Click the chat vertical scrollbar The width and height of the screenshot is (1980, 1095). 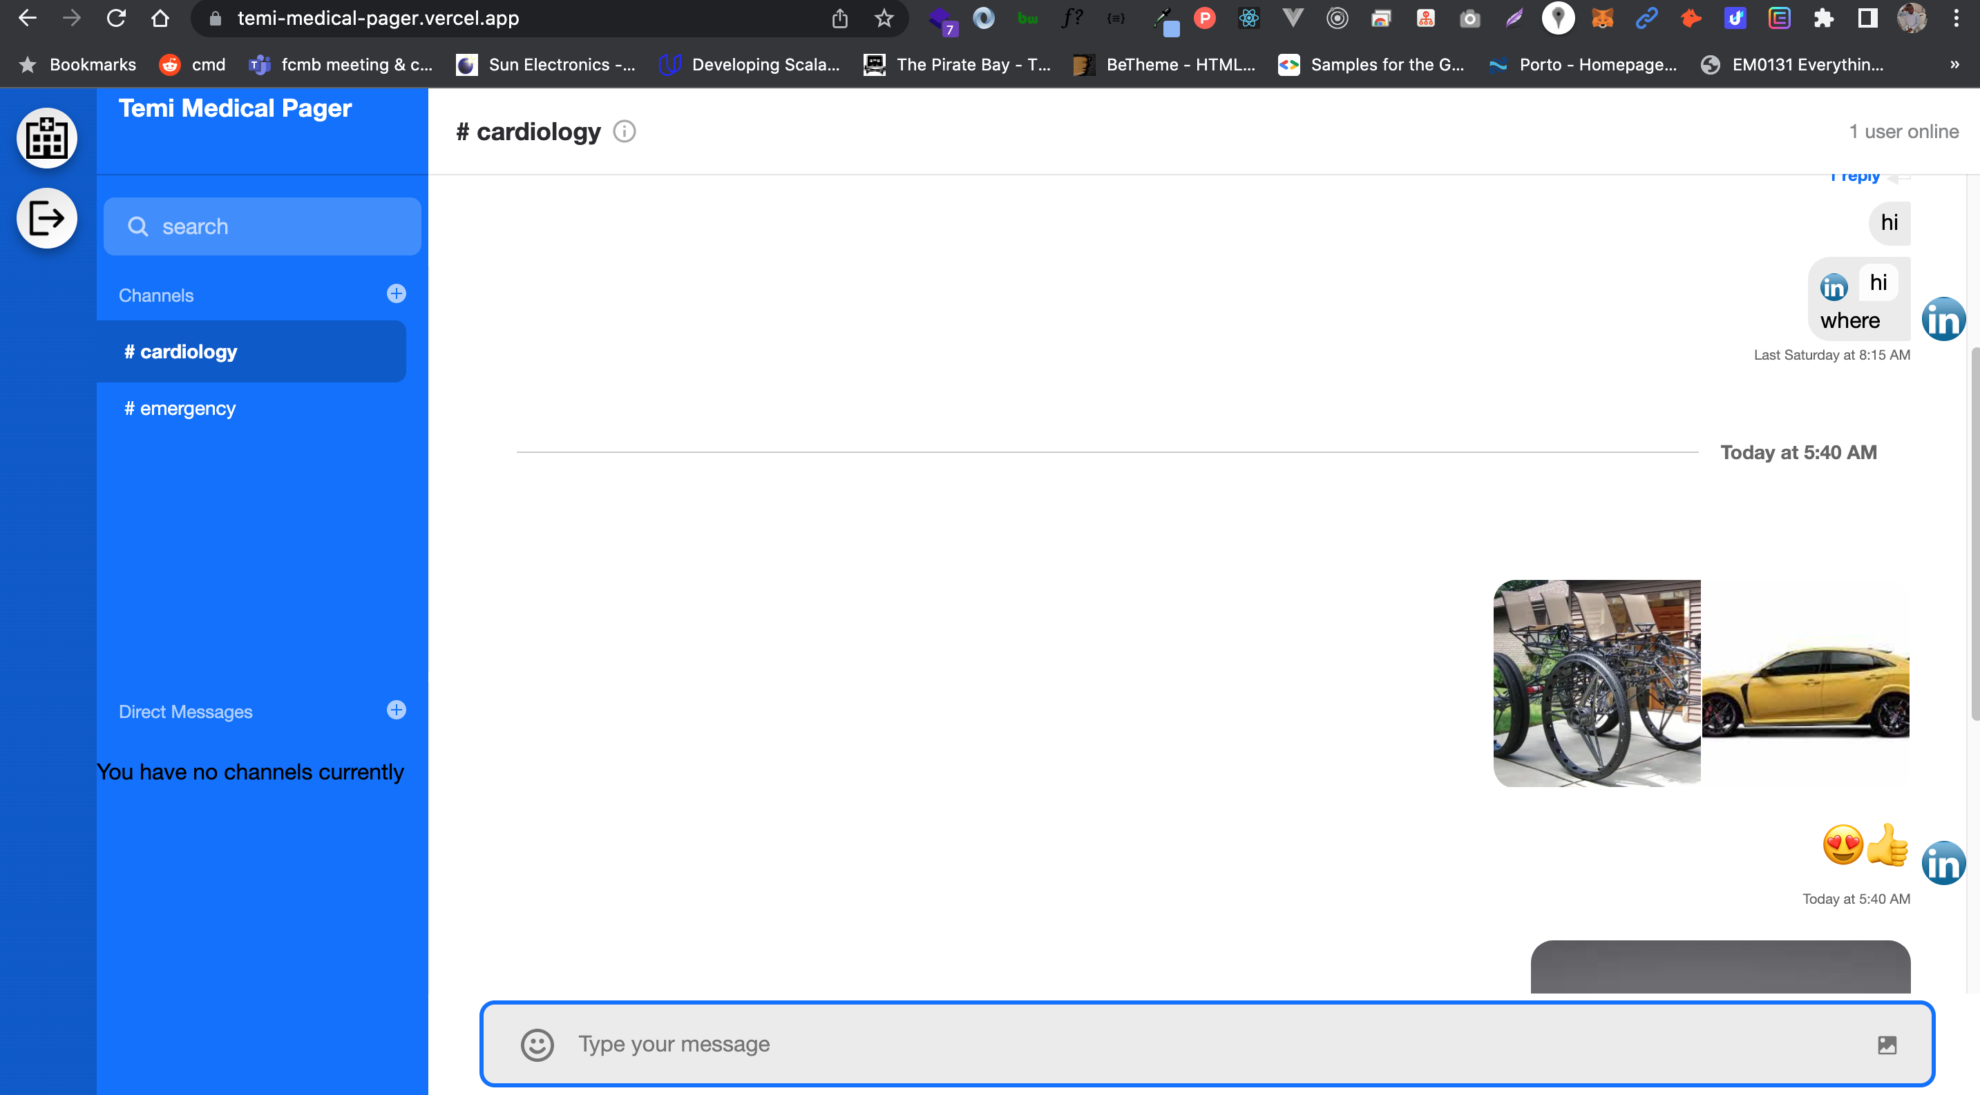click(x=1974, y=534)
